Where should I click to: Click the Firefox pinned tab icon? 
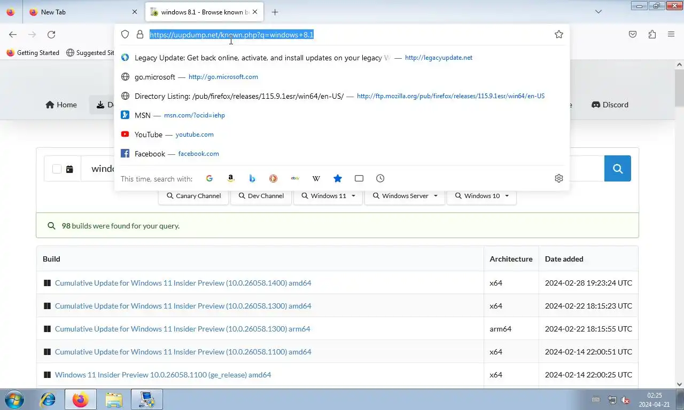11,12
